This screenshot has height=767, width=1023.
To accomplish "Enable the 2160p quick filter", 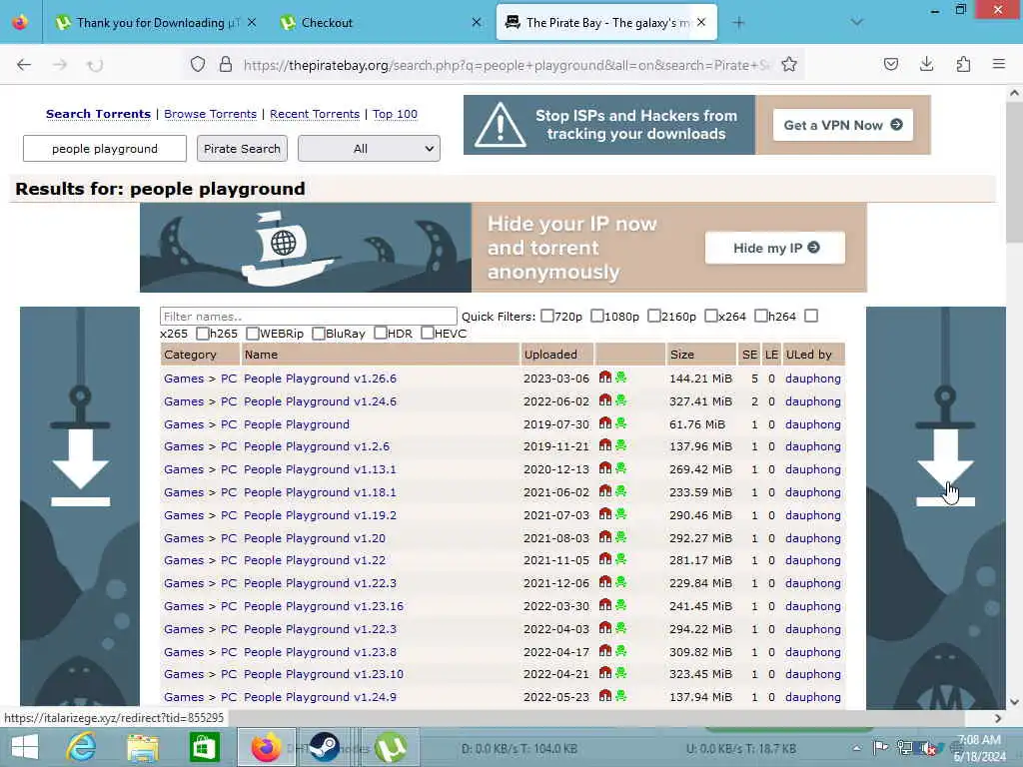I will coord(653,316).
